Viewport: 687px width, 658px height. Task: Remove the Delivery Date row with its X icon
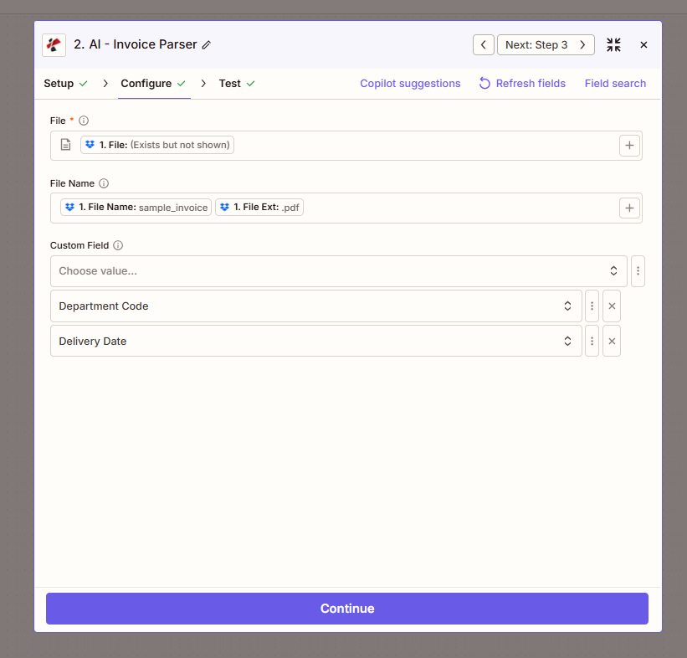(611, 341)
